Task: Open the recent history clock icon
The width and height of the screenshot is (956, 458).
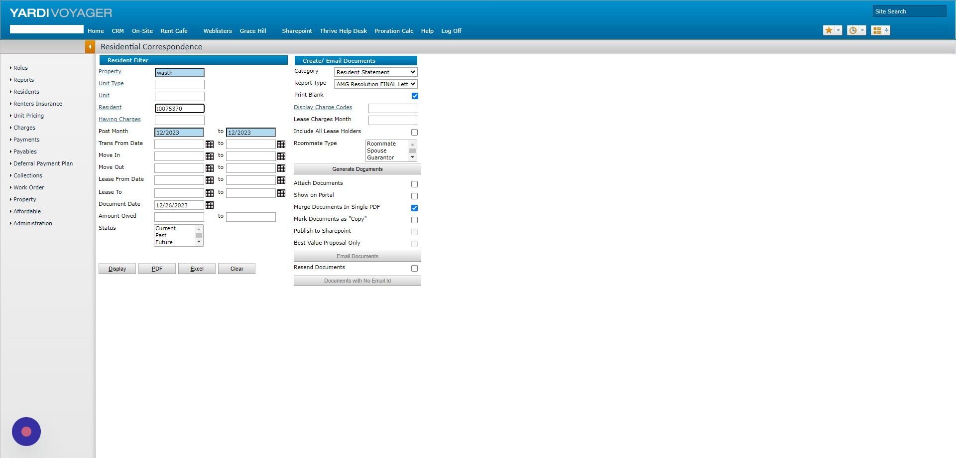Action: click(853, 30)
